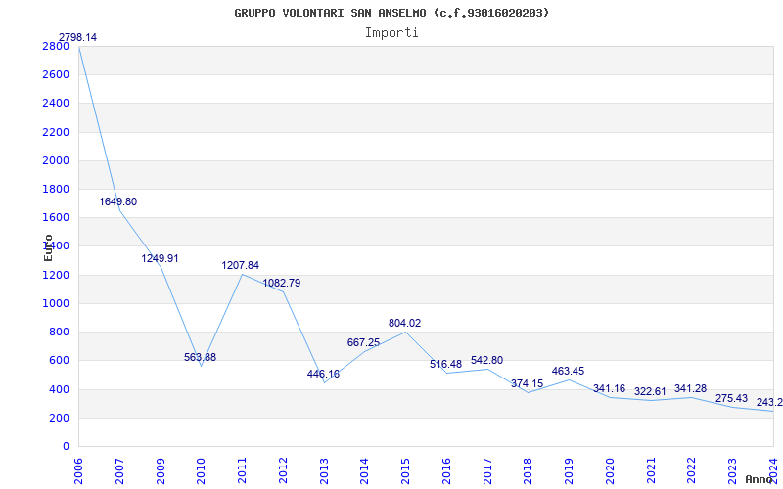This screenshot has height=489, width=783.
Task: Click the 1000 y-axis tick label
Action: coord(56,303)
